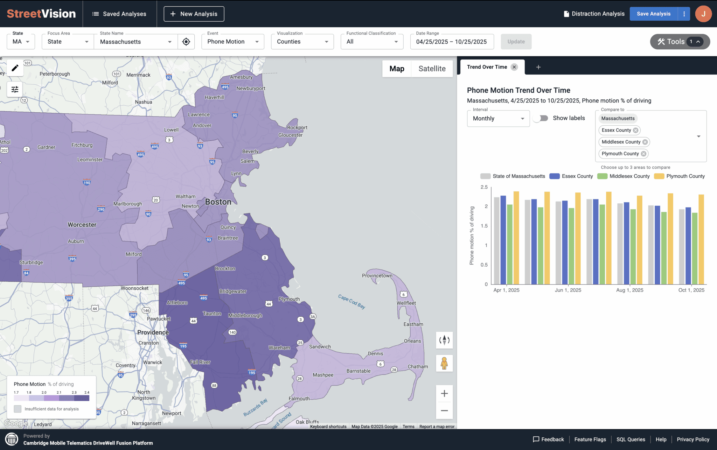Expand the Event Phone Motion dropdown

click(233, 42)
